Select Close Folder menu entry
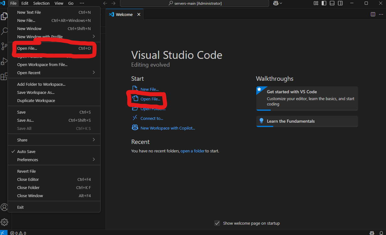The image size is (386, 235). pyautogui.click(x=54, y=187)
